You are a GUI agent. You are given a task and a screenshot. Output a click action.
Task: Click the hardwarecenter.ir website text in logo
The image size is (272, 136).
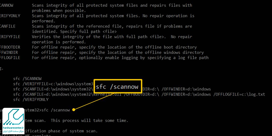tap(13, 128)
